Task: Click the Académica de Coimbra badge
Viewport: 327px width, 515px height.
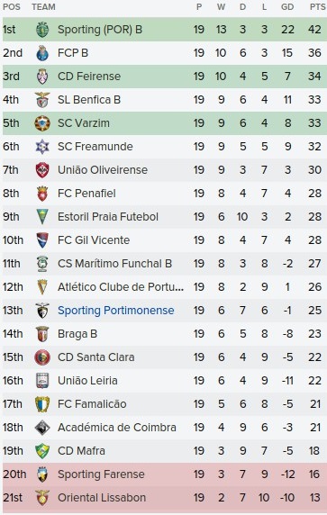Action: pyautogui.click(x=42, y=428)
